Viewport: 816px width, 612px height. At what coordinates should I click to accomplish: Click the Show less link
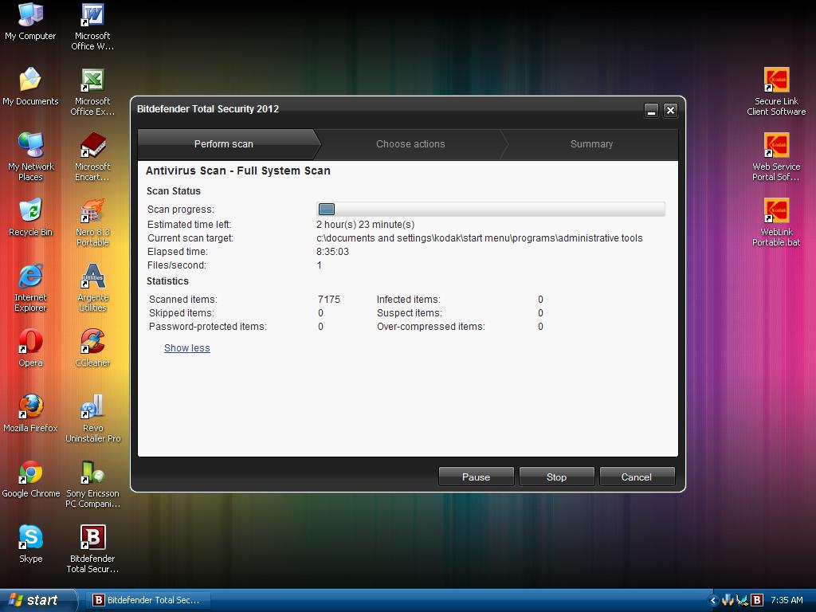point(186,348)
